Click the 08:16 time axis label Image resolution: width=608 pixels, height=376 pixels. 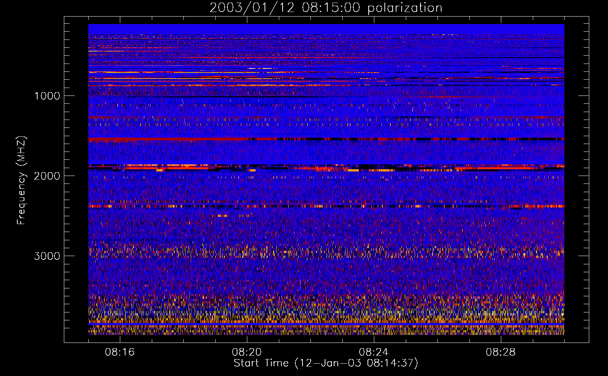pos(120,352)
